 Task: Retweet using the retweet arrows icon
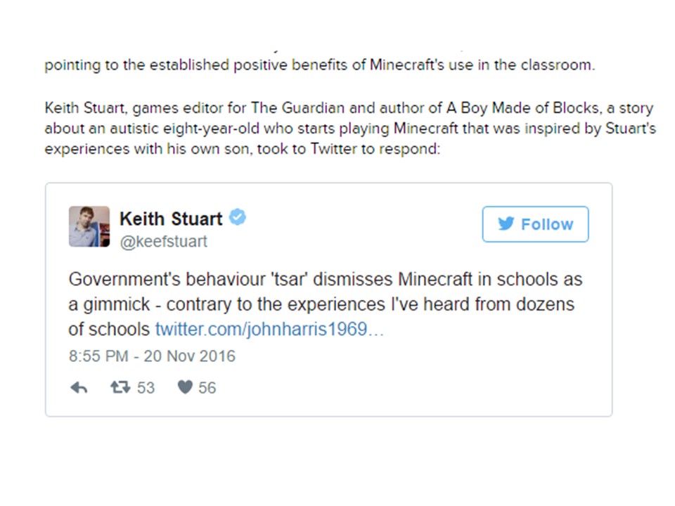(x=120, y=388)
